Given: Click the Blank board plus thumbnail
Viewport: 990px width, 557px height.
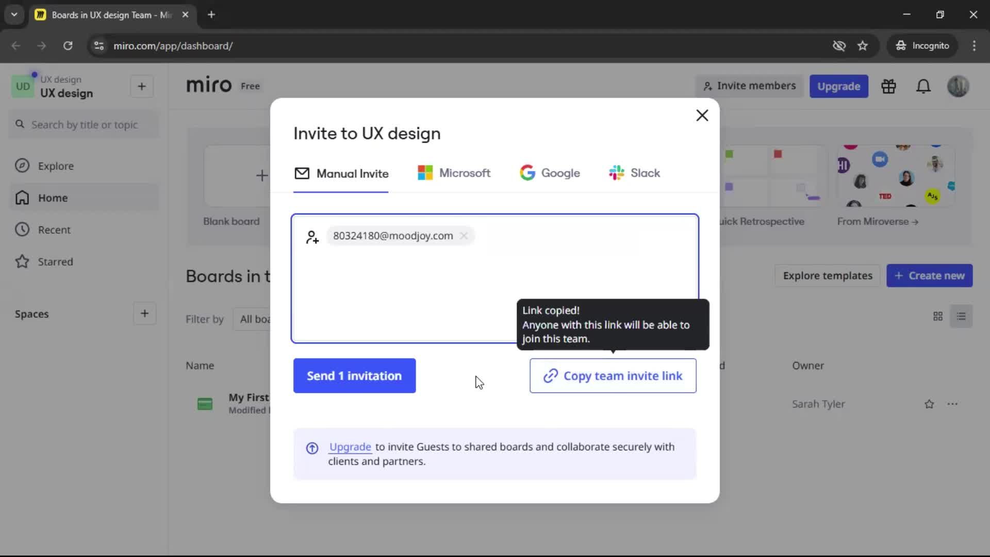Looking at the screenshot, I should (x=237, y=176).
